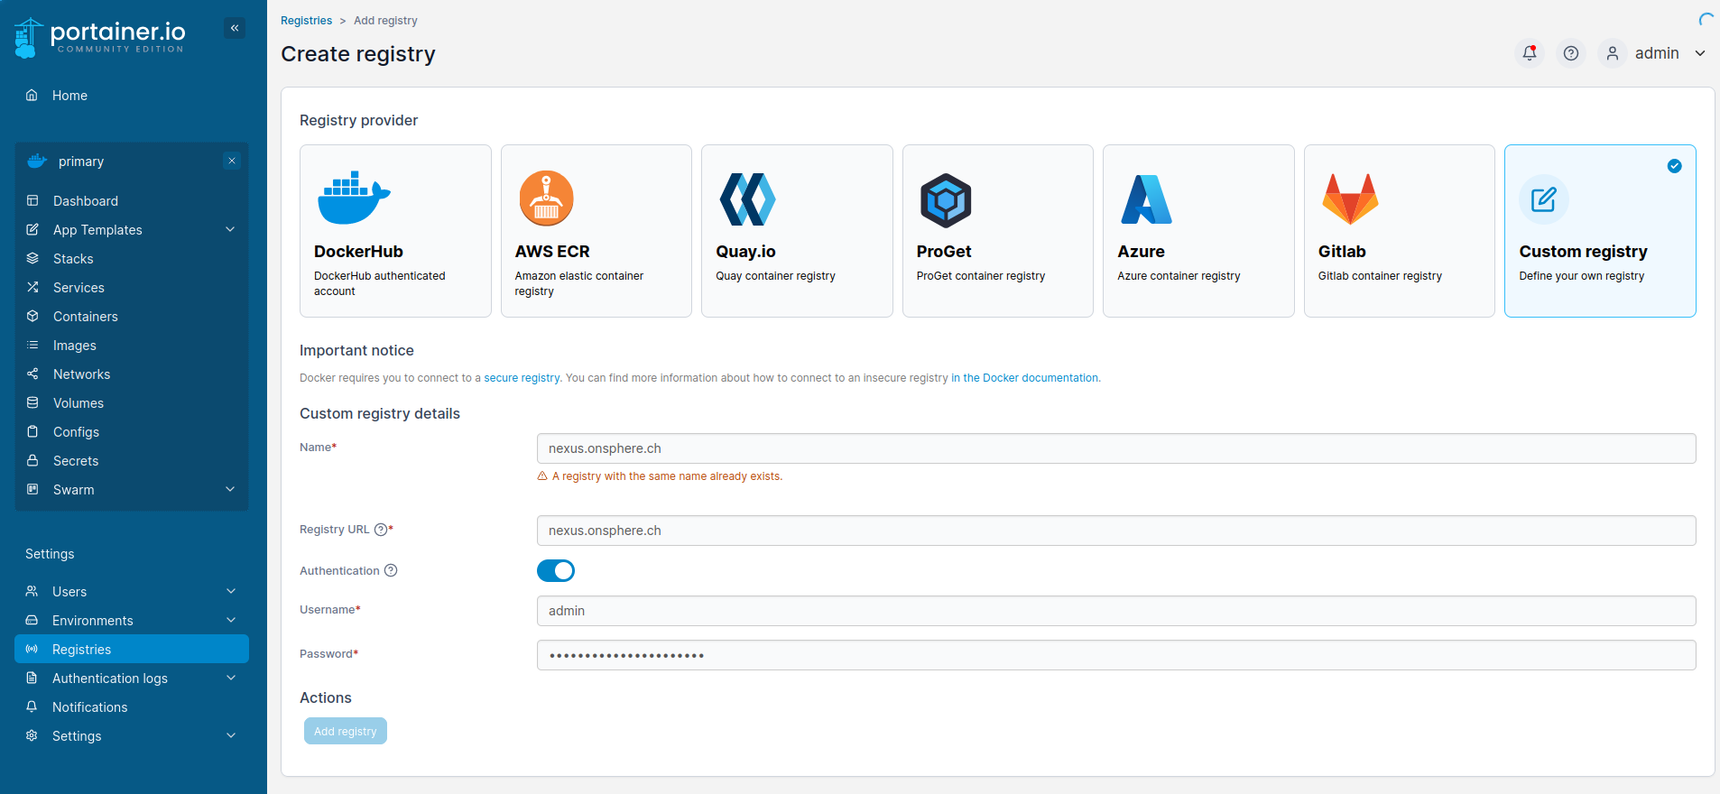Open Dashboard in the sidebar
The height and width of the screenshot is (794, 1720).
click(x=131, y=200)
